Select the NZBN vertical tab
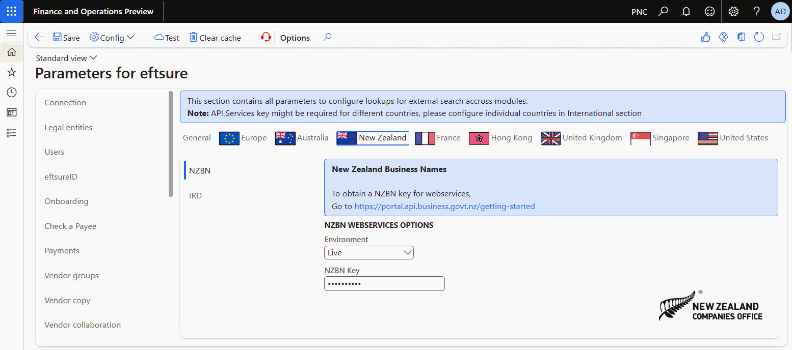The width and height of the screenshot is (792, 350). pyautogui.click(x=200, y=170)
